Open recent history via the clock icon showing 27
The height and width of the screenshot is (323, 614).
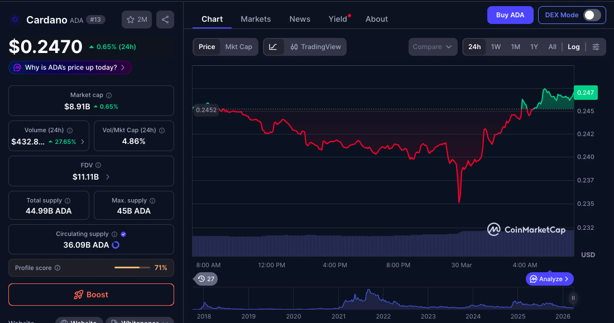point(205,278)
